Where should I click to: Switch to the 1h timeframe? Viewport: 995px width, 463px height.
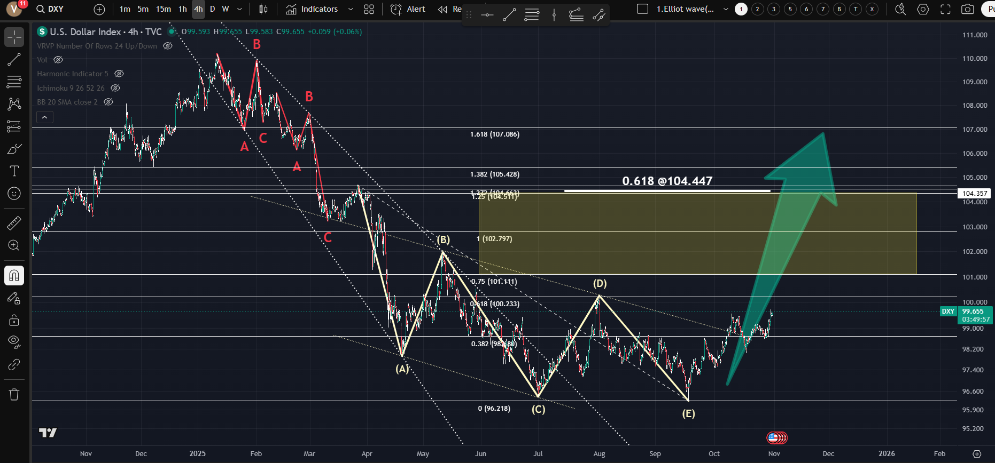click(183, 9)
